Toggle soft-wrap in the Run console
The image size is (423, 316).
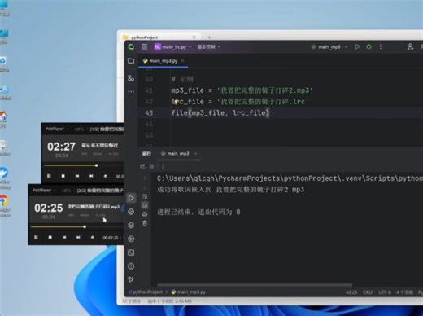145,196
